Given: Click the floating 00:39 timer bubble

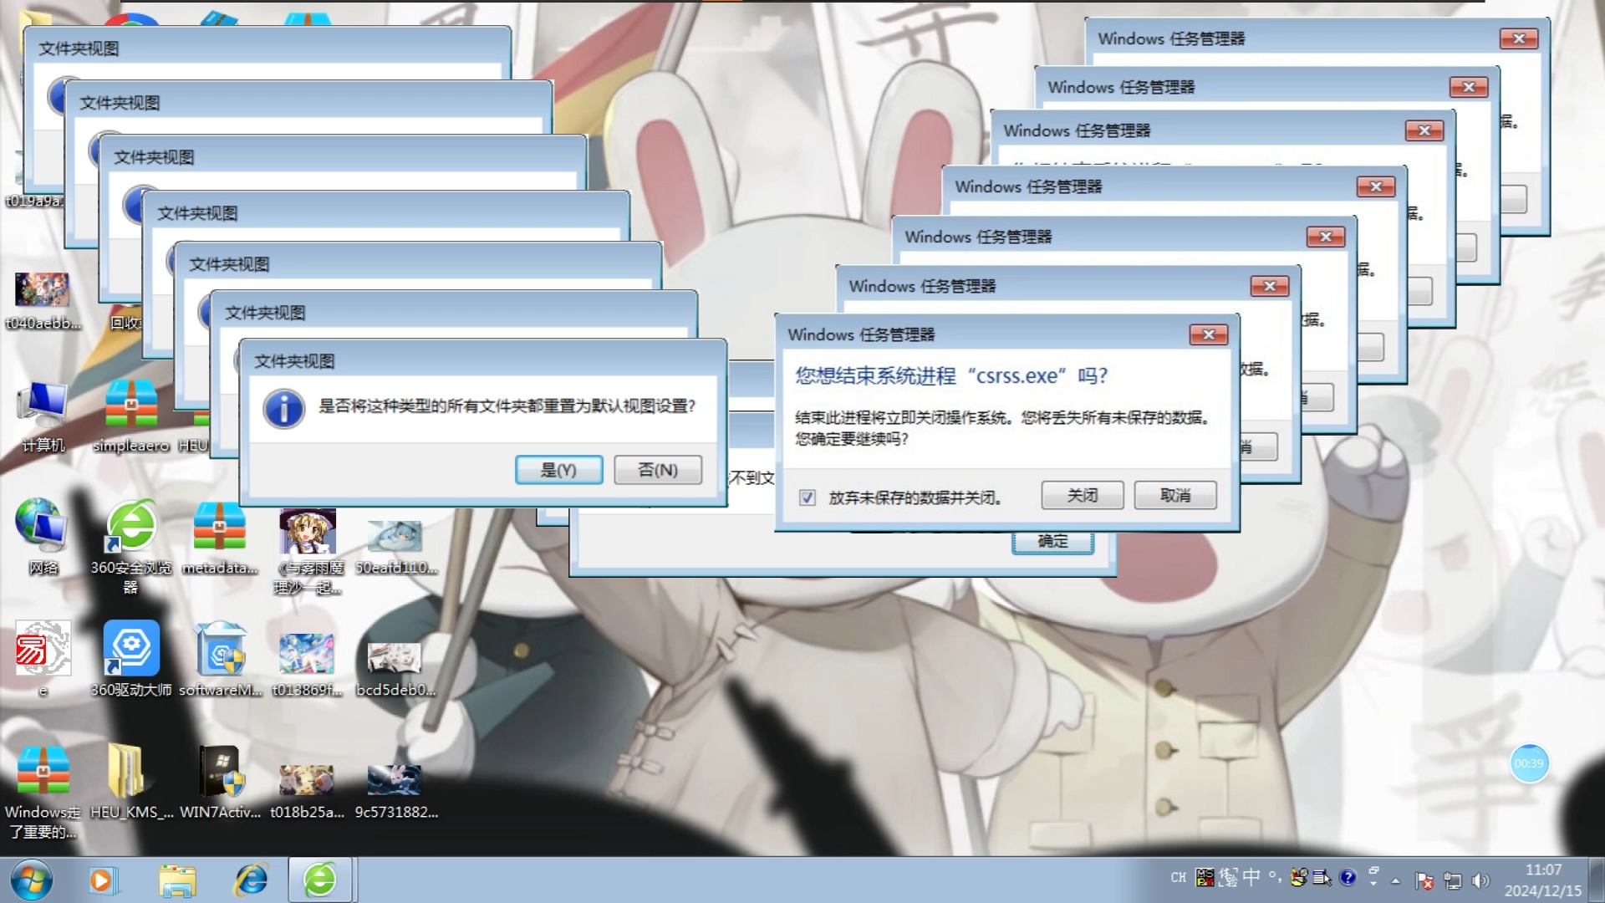Looking at the screenshot, I should coord(1529,763).
